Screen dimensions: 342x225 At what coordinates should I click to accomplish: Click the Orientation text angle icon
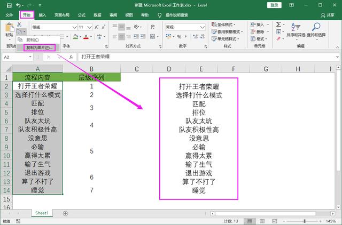tap(136, 27)
